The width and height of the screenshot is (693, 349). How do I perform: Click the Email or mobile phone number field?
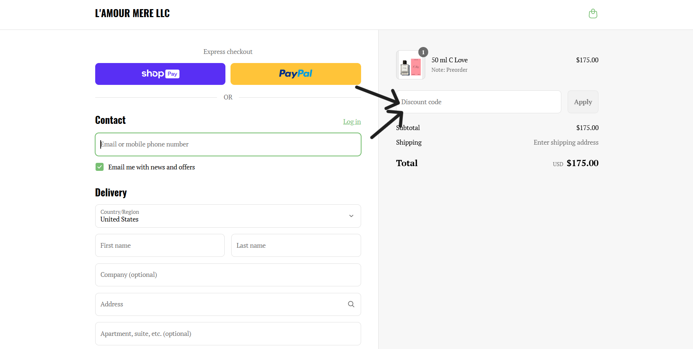point(228,144)
